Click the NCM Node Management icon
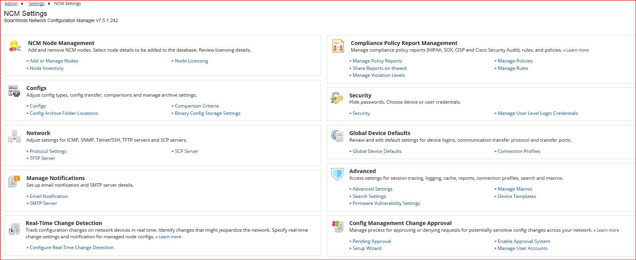Screen dimensions: 636x260 [x=15, y=46]
